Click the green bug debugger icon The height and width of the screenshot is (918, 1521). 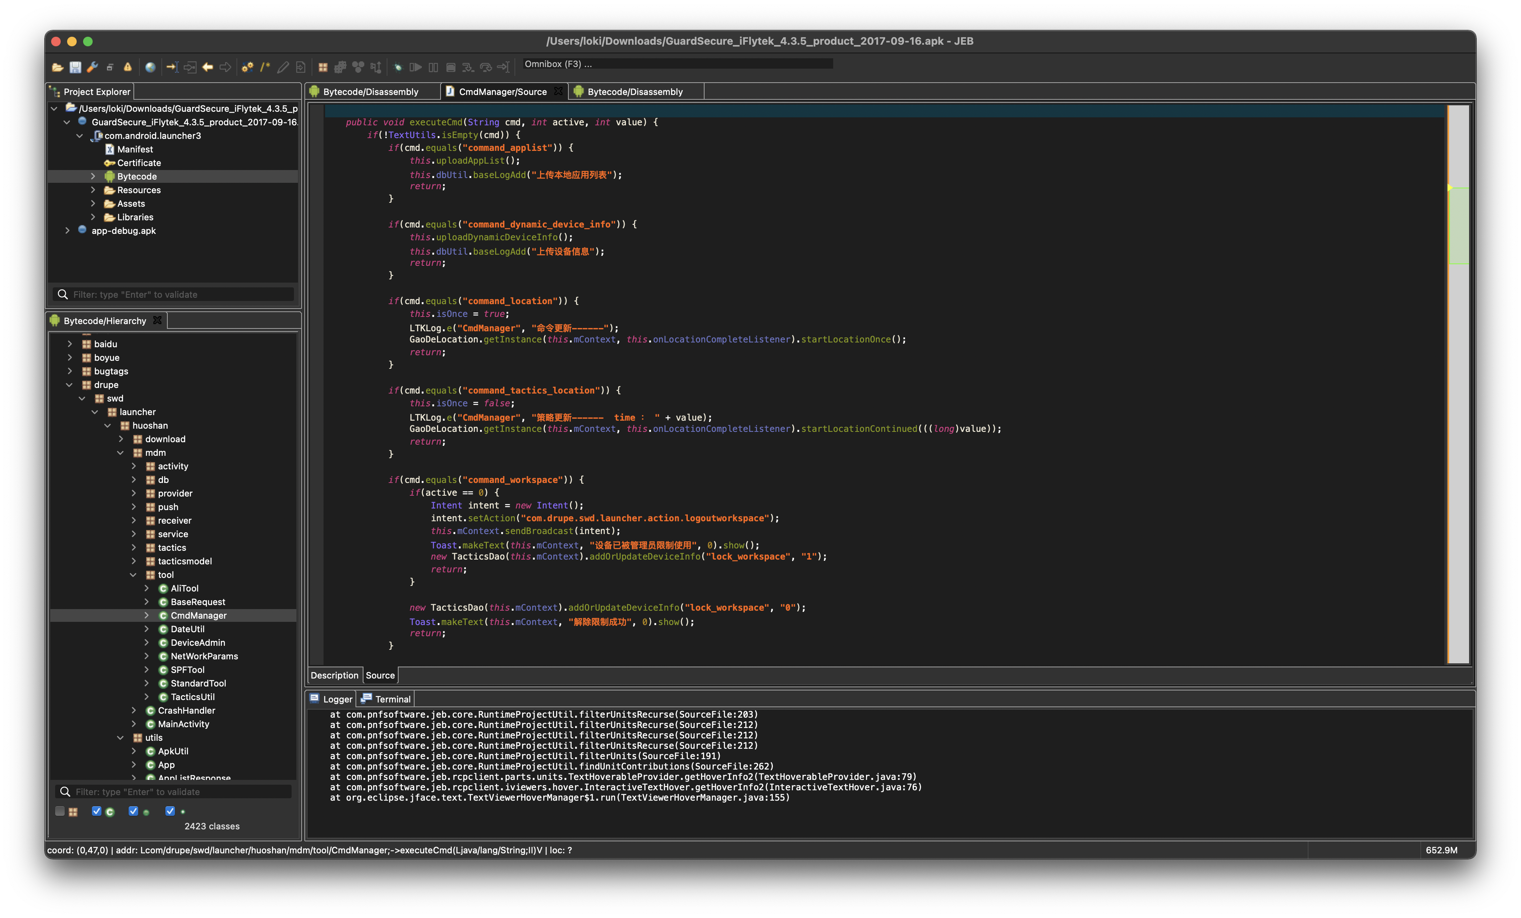click(398, 67)
